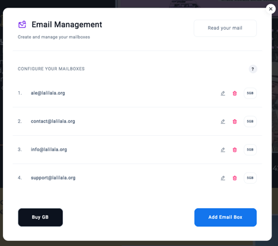Click the Read your mail button

225,28
